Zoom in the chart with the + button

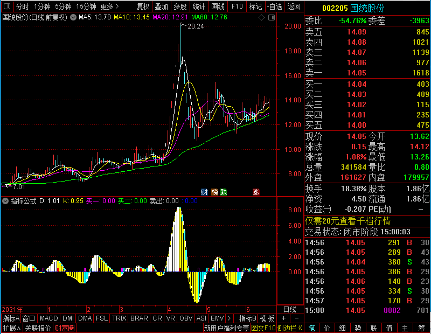point(284,318)
